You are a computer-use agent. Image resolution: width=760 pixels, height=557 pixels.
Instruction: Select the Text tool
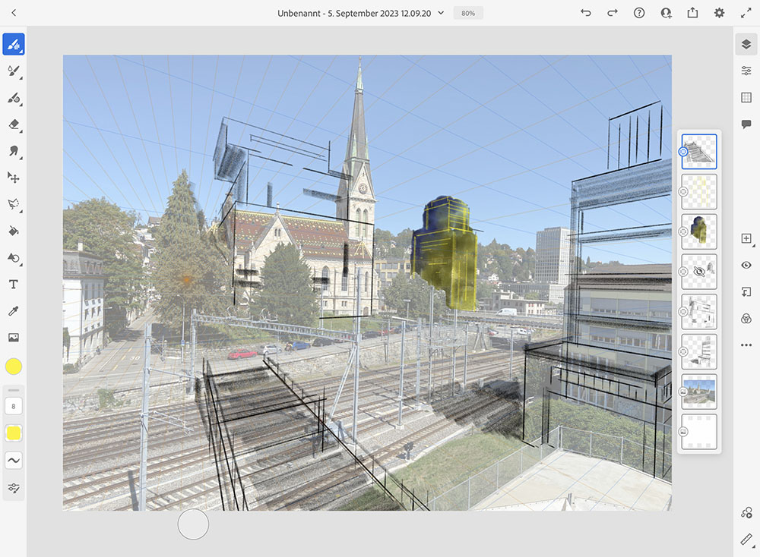pyautogui.click(x=13, y=285)
